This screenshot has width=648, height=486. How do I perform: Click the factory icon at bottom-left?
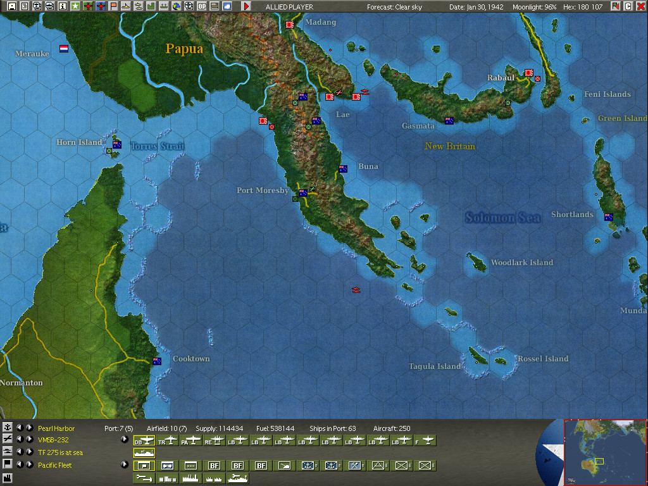(8, 478)
